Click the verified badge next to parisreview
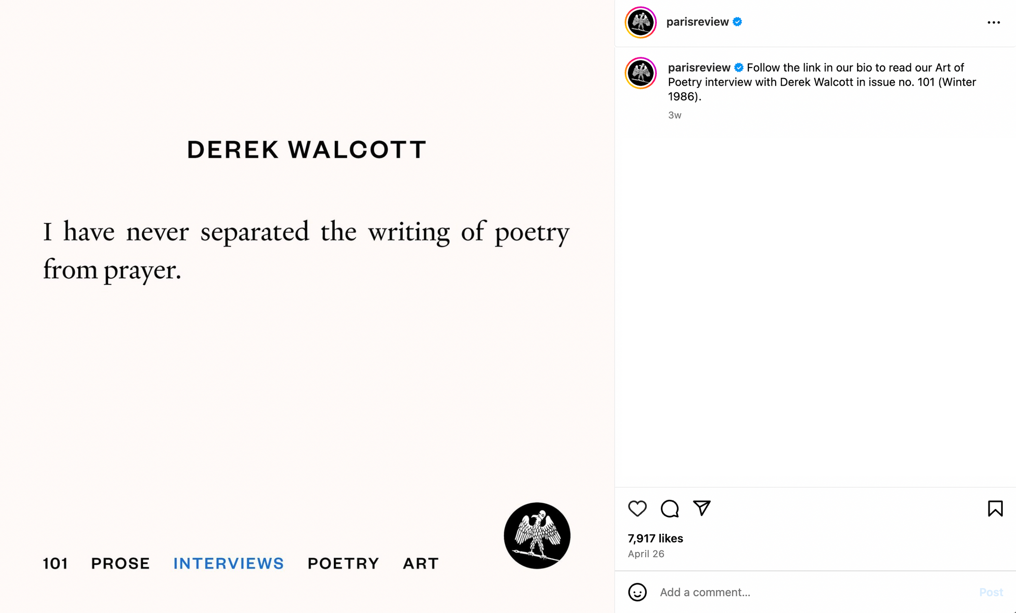This screenshot has height=613, width=1016. (x=738, y=22)
